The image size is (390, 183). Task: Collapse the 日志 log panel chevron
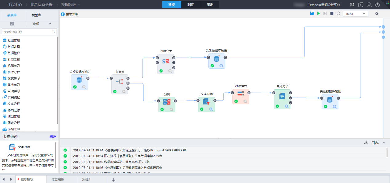[384, 143]
